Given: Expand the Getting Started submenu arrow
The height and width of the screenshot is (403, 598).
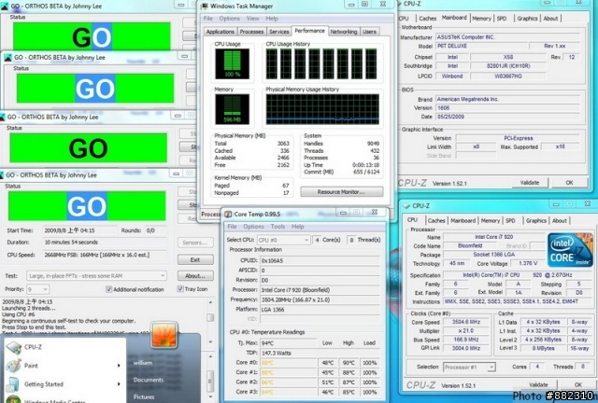Looking at the screenshot, I should click(x=119, y=384).
